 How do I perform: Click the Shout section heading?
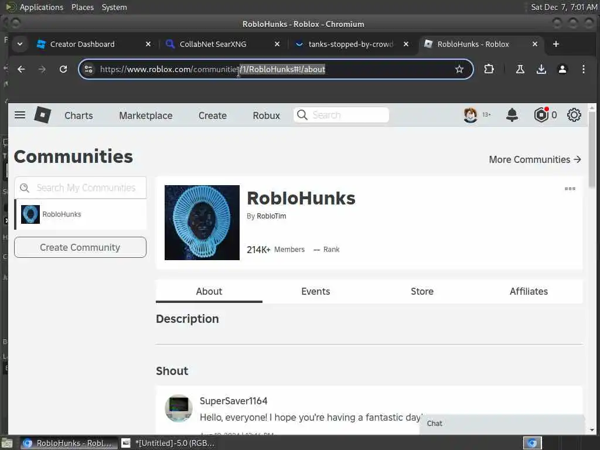click(172, 371)
